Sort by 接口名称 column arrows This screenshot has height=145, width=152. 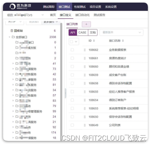tap(123, 41)
